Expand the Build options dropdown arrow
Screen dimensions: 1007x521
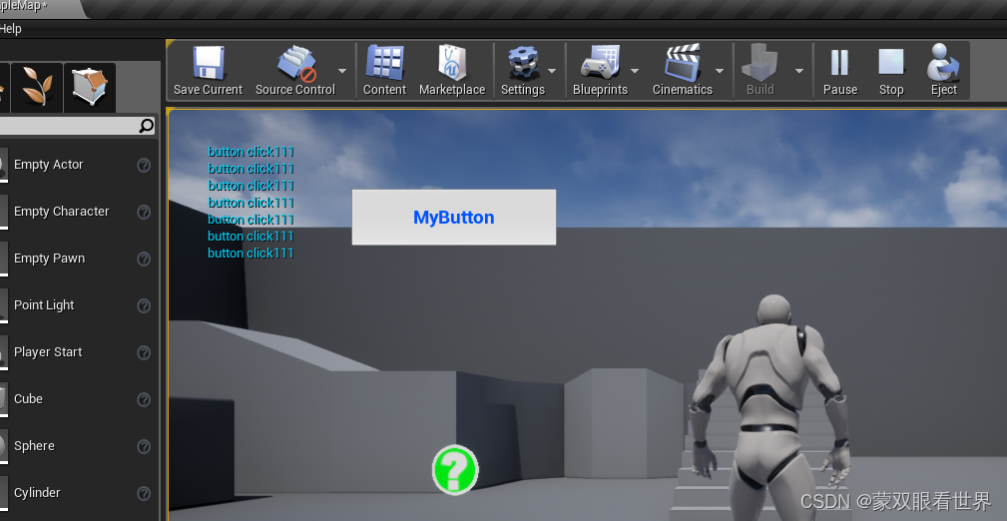tap(799, 71)
